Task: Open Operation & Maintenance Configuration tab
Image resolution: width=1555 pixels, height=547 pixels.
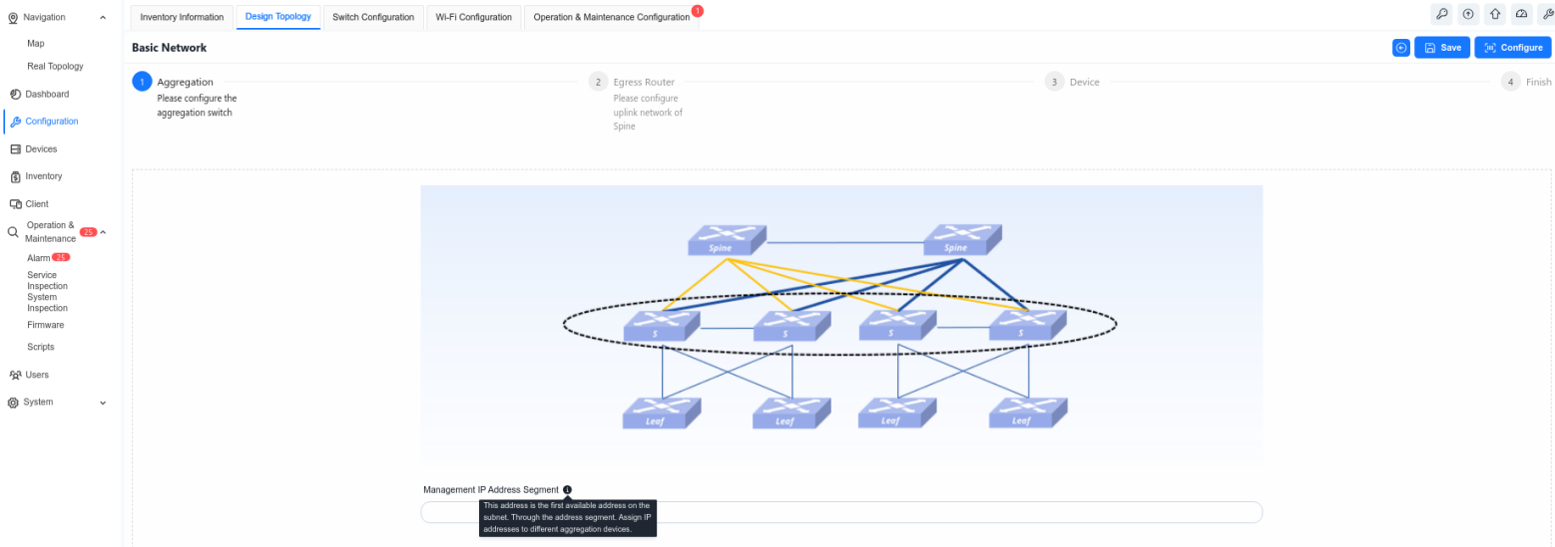Action: click(x=611, y=17)
